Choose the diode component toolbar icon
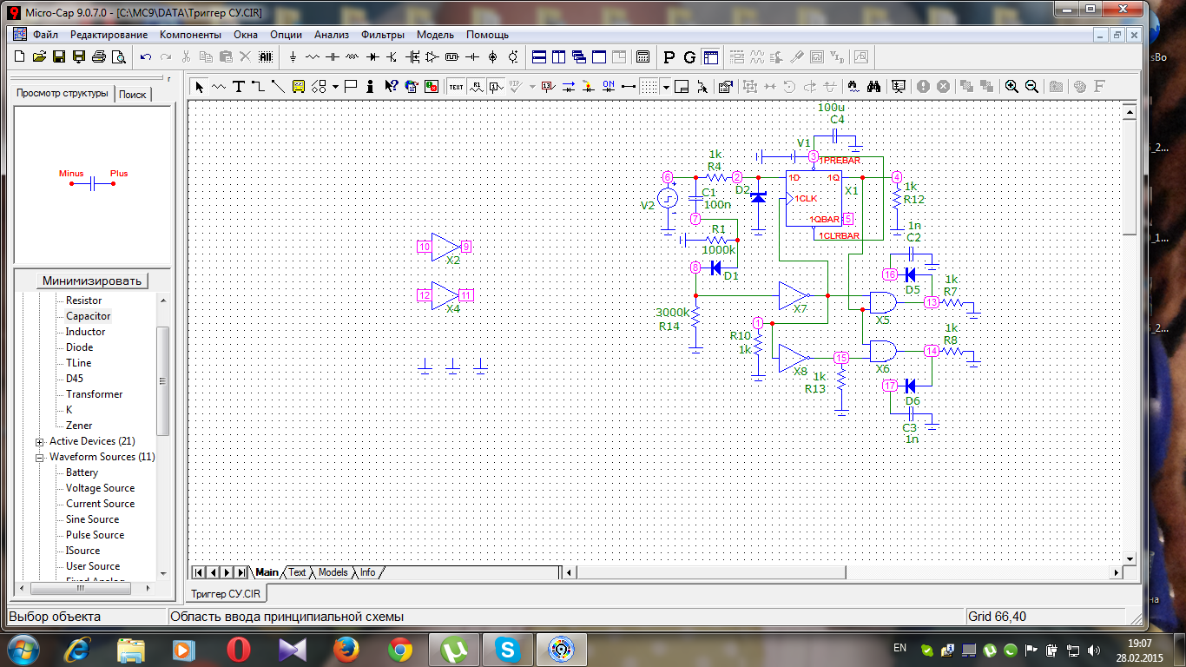The height and width of the screenshot is (667, 1186). click(x=372, y=57)
